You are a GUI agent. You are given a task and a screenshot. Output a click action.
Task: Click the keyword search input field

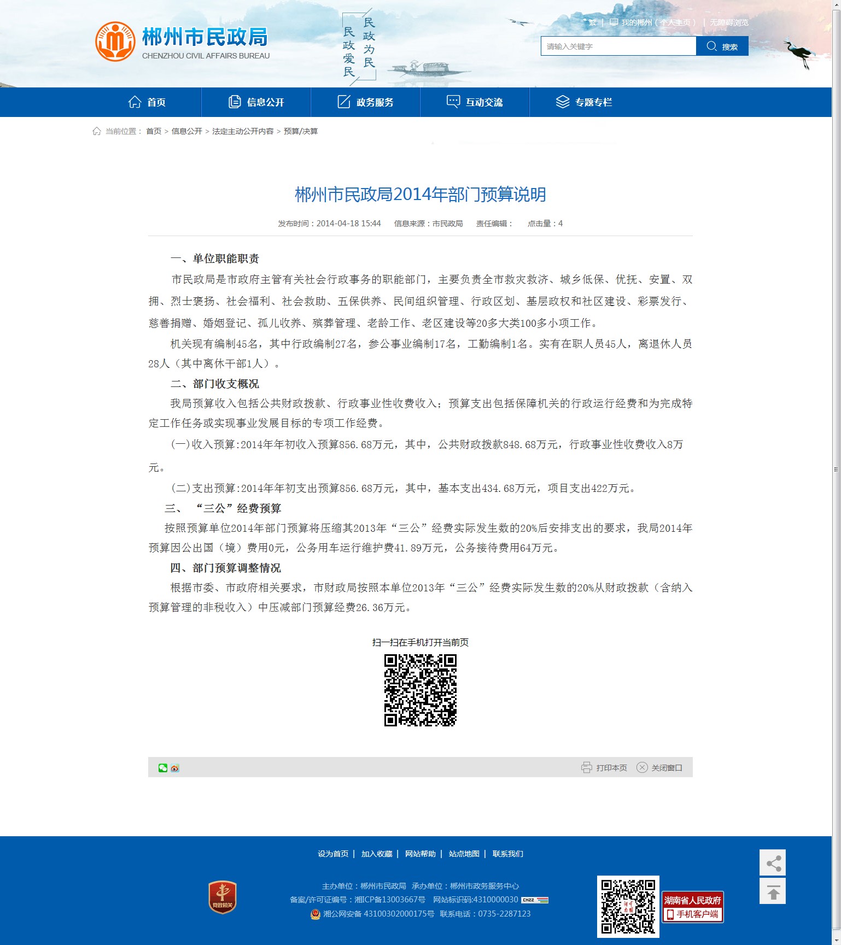(x=618, y=46)
